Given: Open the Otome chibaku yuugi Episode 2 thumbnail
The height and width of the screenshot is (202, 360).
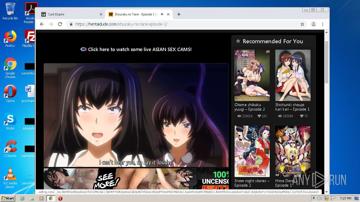Looking at the screenshot, I should pyautogui.click(x=252, y=75).
